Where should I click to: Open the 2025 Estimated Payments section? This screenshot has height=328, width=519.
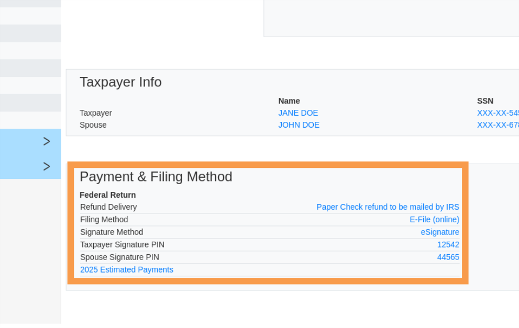[x=126, y=269]
